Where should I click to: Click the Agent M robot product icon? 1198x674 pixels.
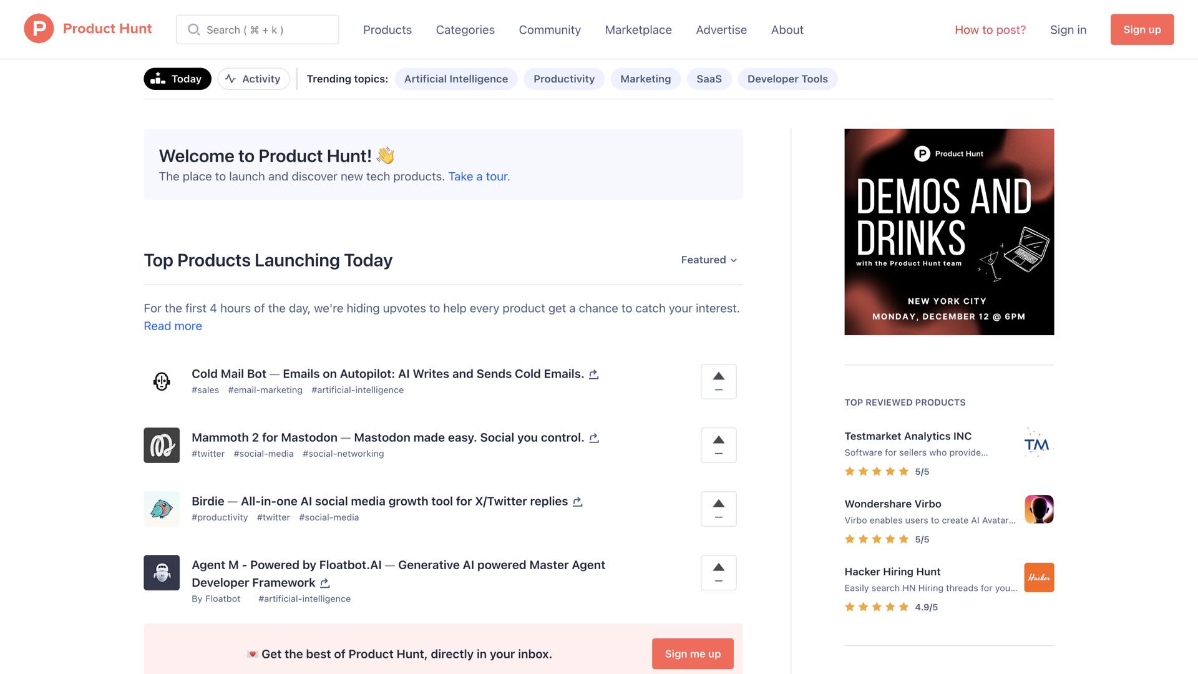tap(161, 572)
